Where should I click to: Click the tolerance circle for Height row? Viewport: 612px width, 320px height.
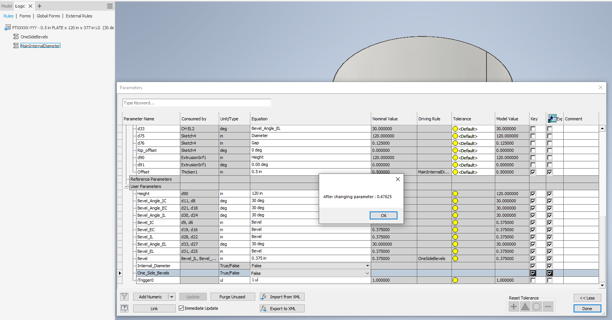click(x=455, y=194)
